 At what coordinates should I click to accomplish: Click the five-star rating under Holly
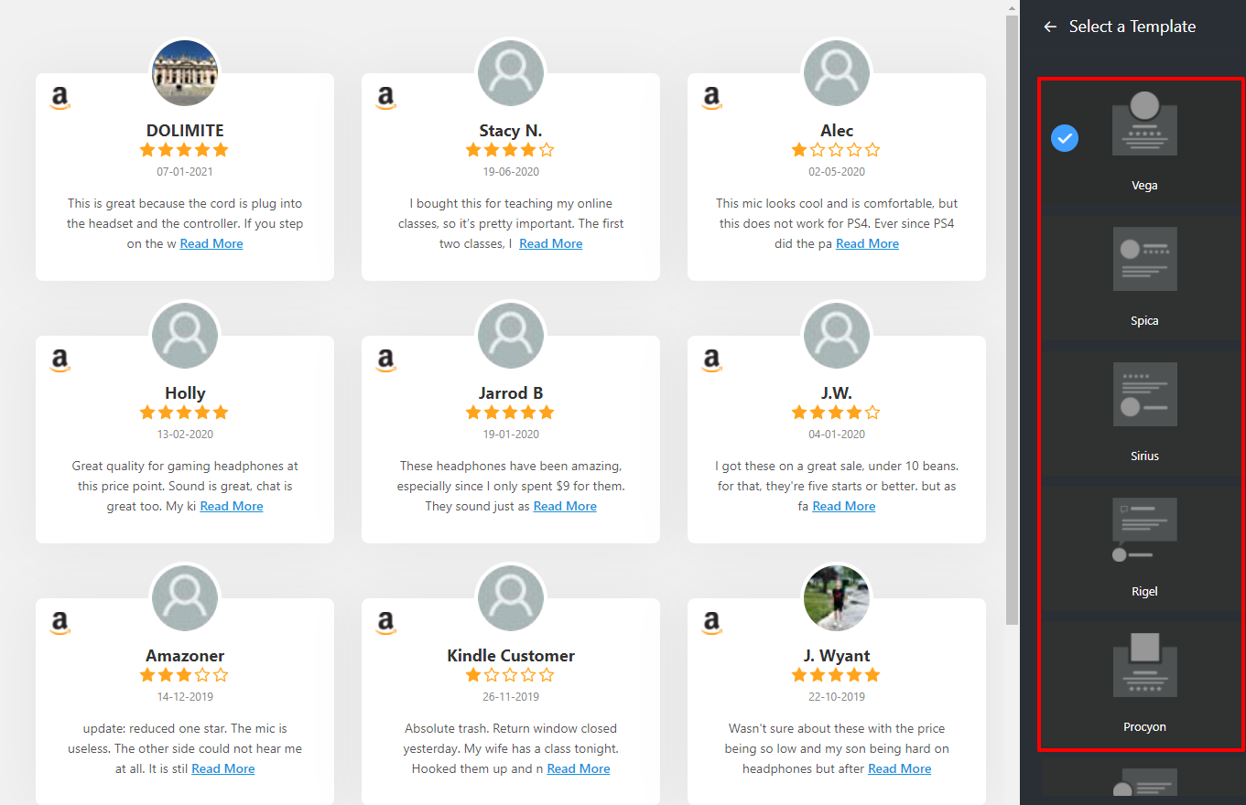184,413
